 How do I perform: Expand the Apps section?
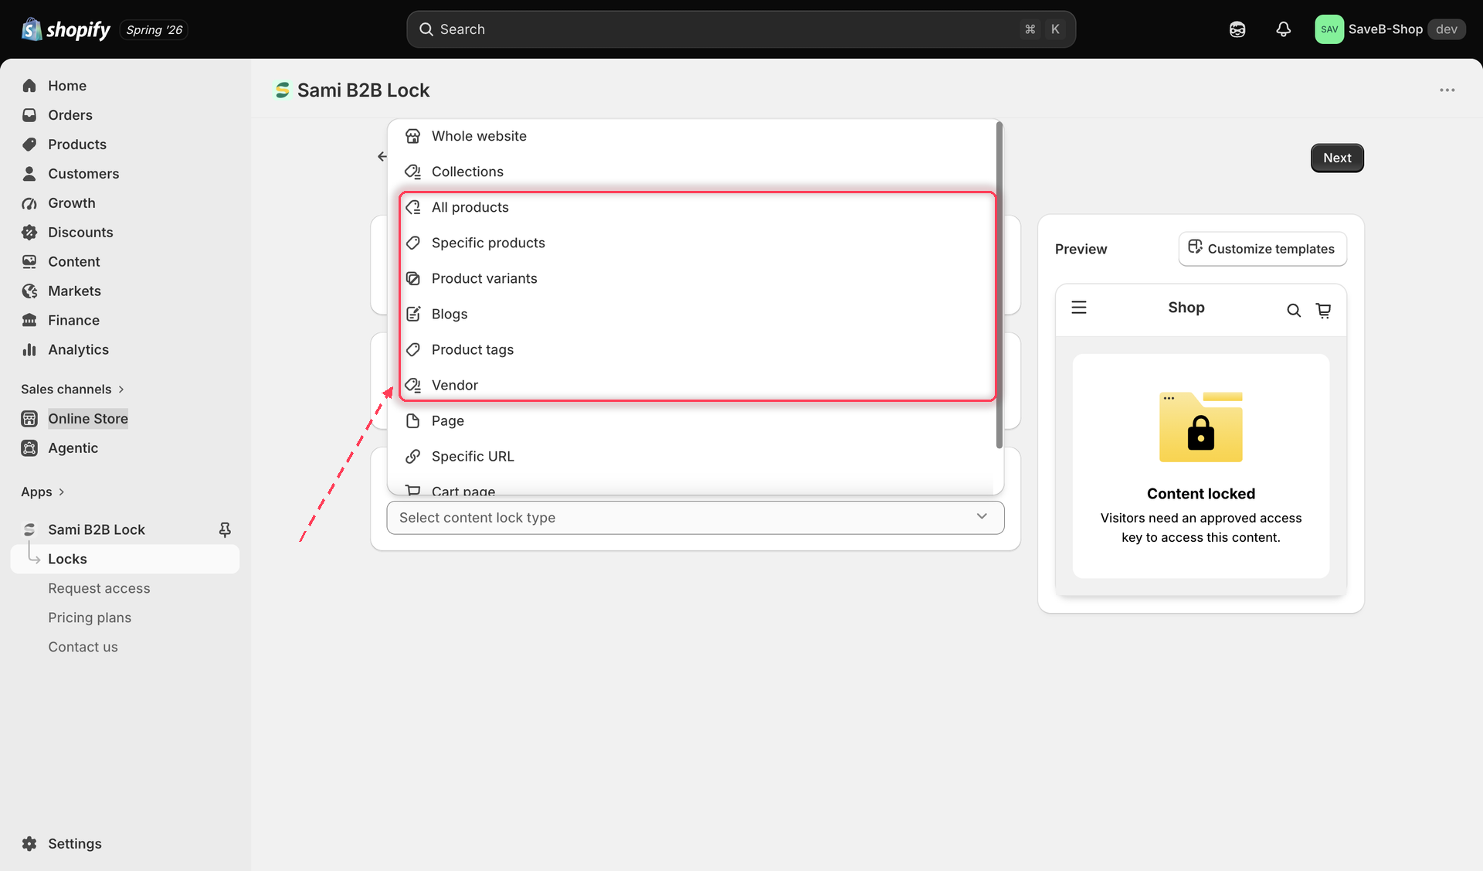coord(42,492)
